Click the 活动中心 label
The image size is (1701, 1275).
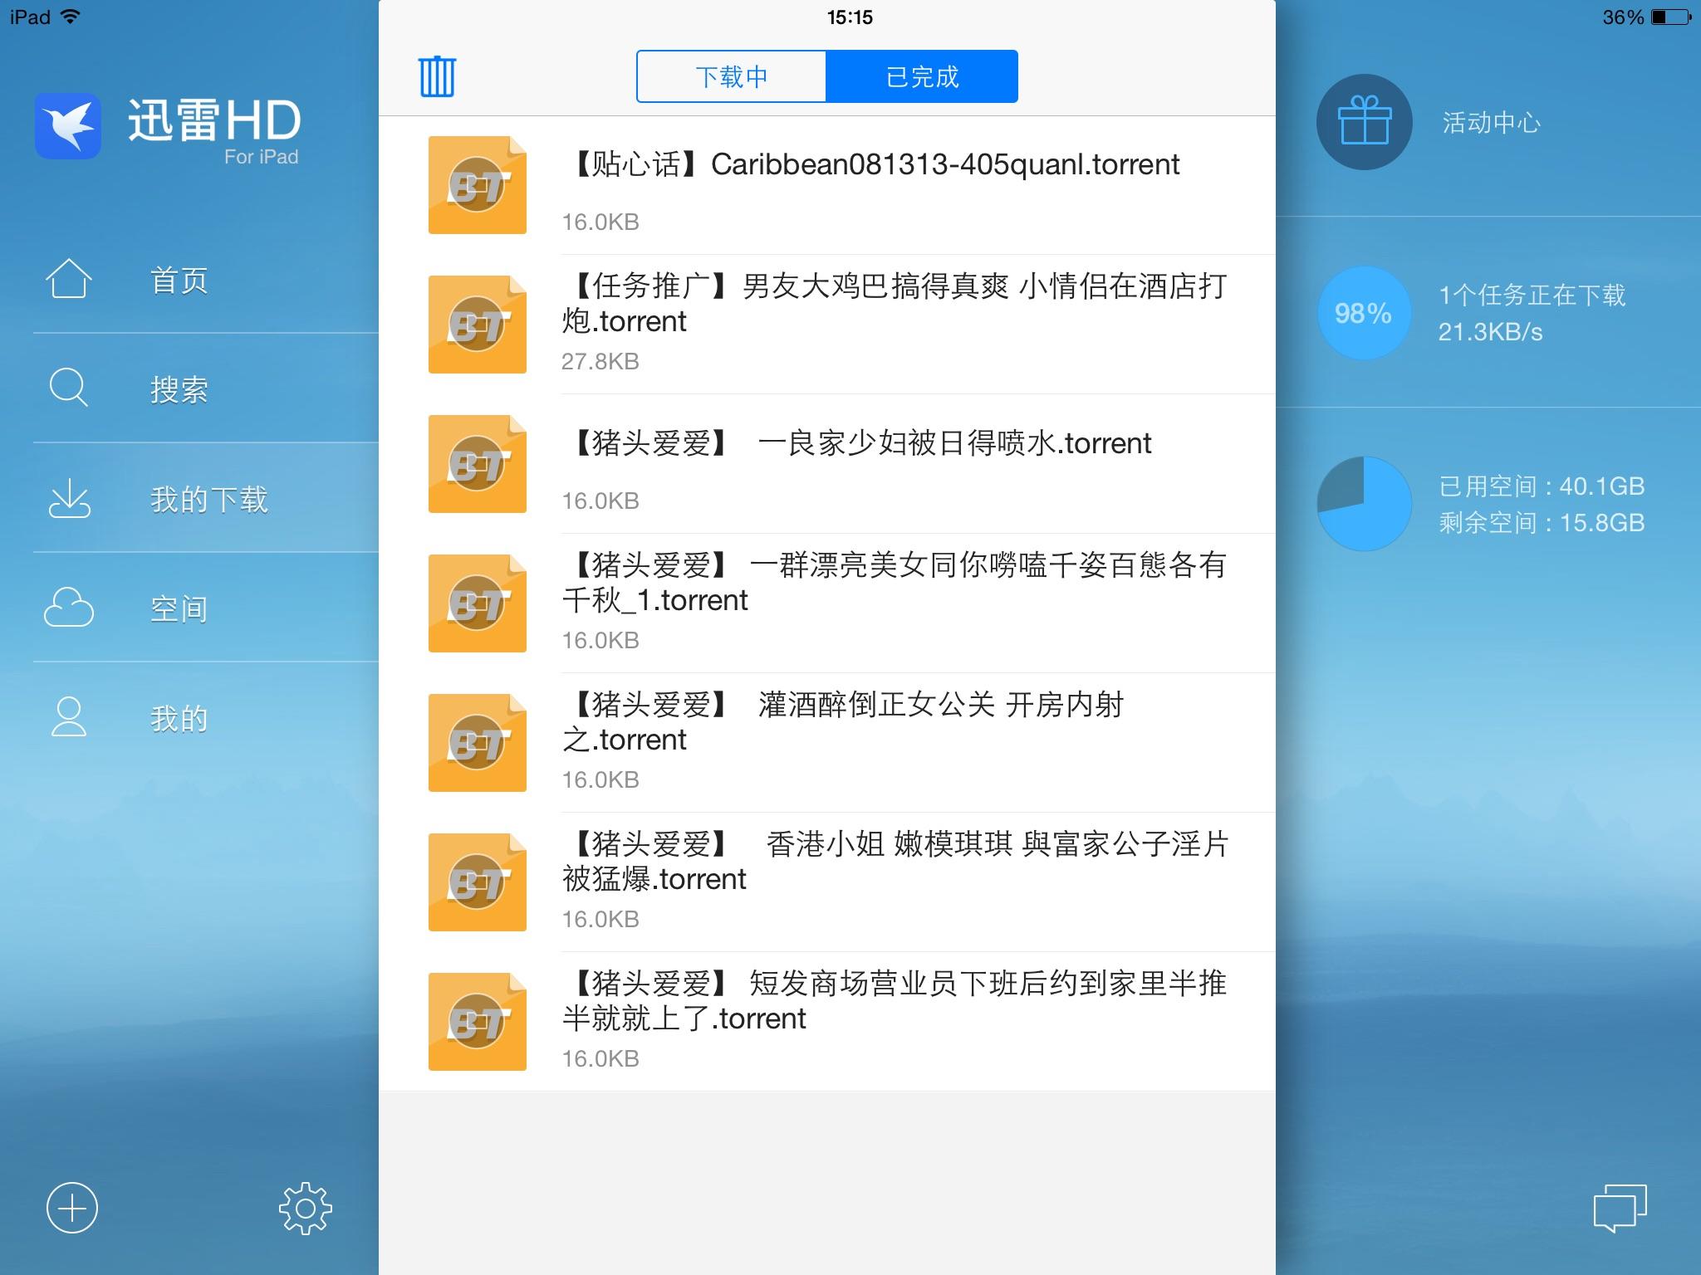[1491, 123]
